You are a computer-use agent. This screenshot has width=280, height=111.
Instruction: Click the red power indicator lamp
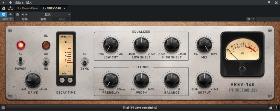(x=21, y=45)
